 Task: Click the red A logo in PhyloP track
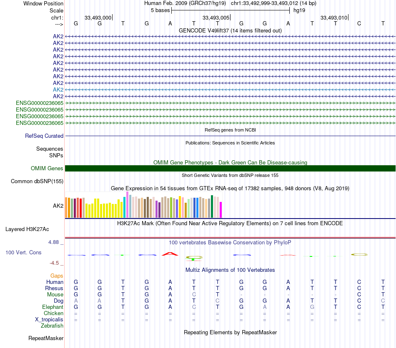coord(170,254)
